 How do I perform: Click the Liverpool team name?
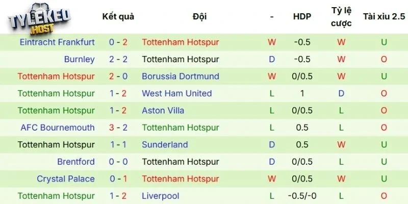[160, 196]
